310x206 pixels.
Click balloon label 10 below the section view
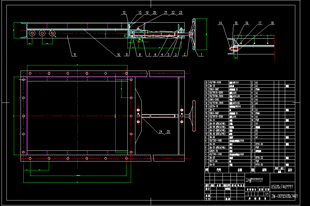[x=118, y=55]
